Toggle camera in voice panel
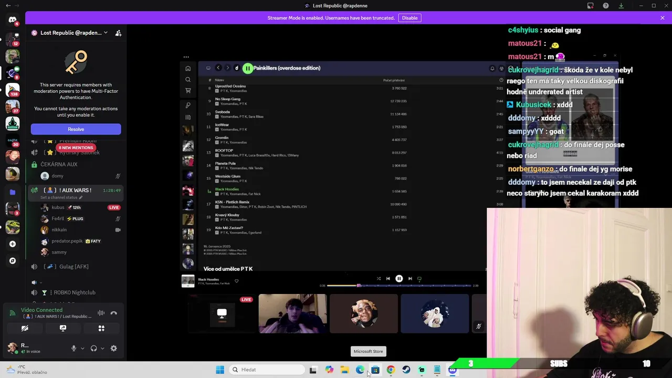Viewport: 672px width, 378px height. point(25,328)
